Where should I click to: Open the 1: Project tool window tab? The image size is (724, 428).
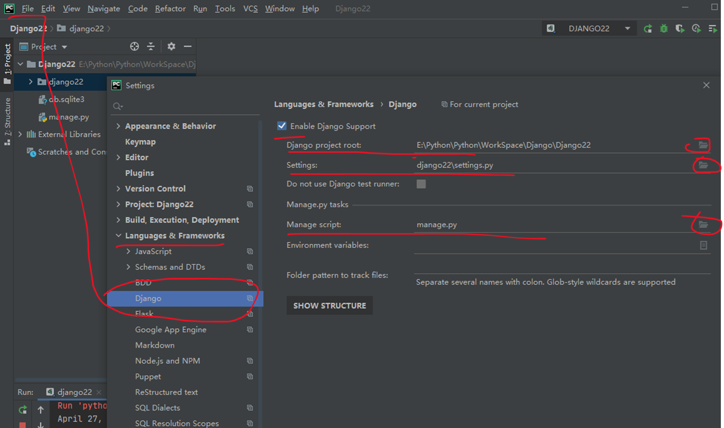(x=7, y=63)
